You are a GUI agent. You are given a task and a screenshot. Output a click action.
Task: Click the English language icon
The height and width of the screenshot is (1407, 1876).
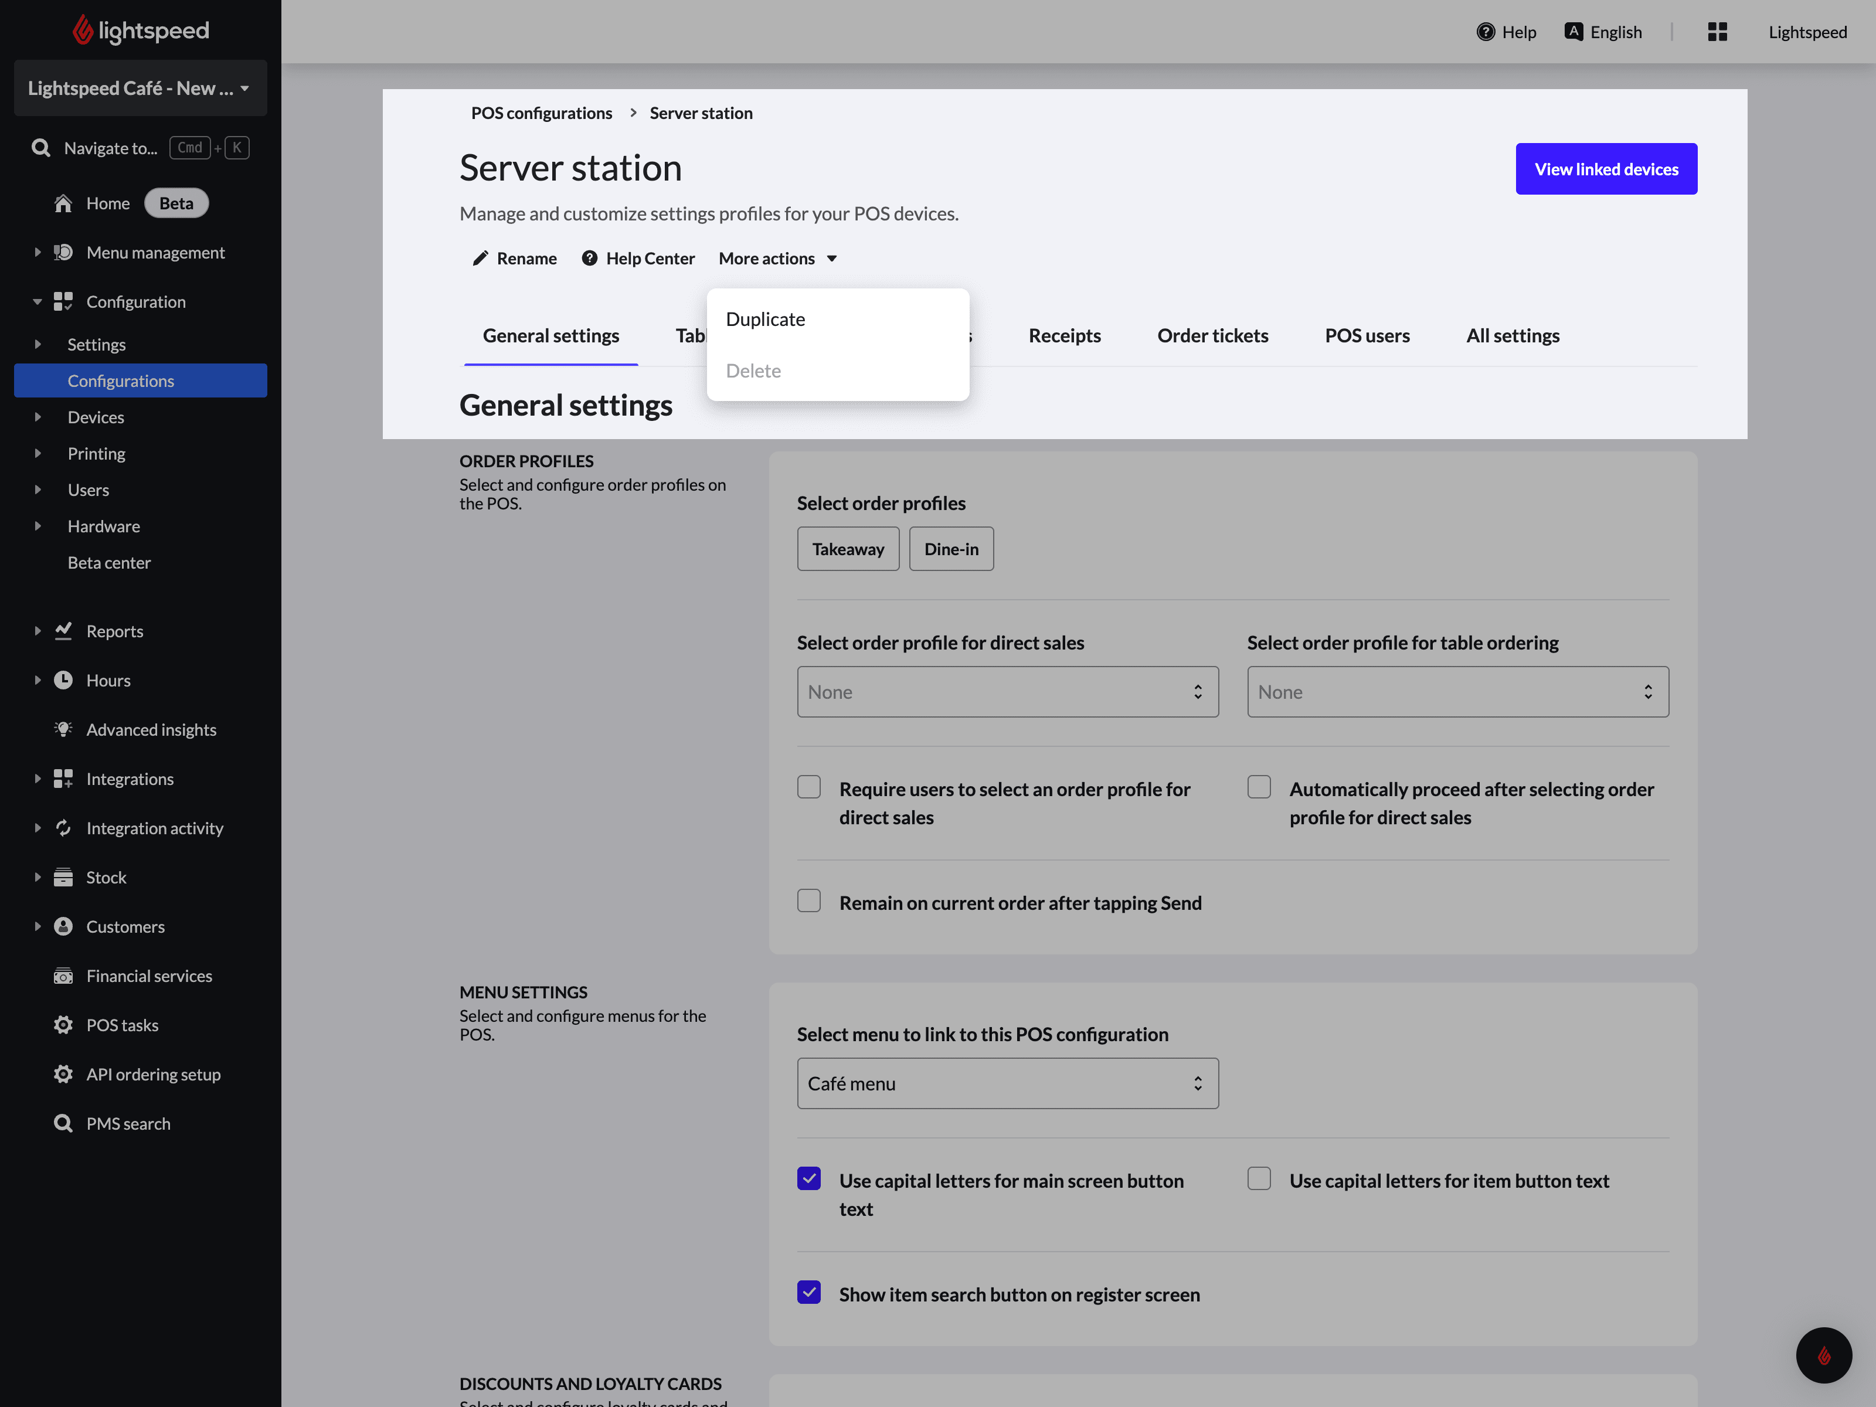pos(1574,32)
